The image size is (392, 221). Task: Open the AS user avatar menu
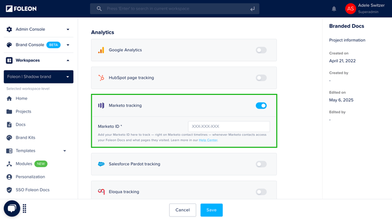pos(350,9)
